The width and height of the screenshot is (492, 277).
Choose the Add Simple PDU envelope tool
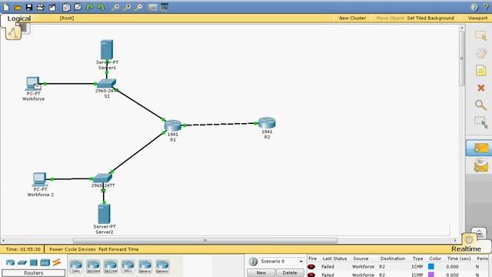480,148
